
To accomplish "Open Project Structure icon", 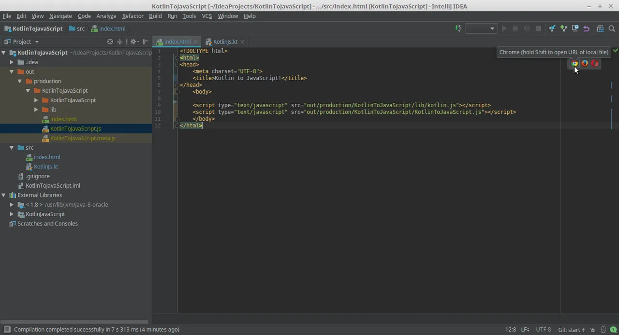I will [600, 28].
